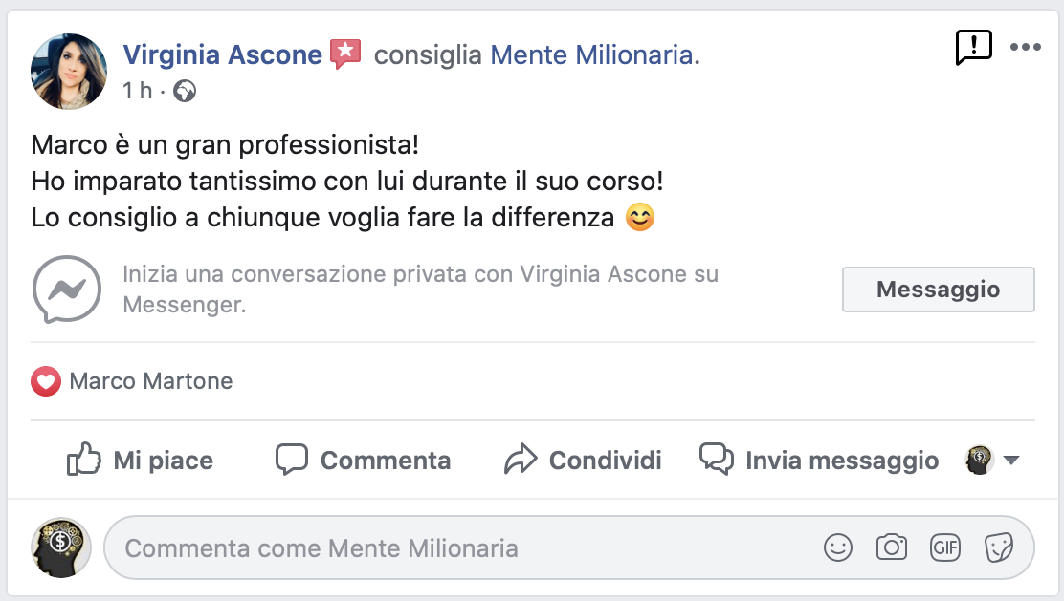
Task: Click the public globe privacy icon
Action: point(185,91)
